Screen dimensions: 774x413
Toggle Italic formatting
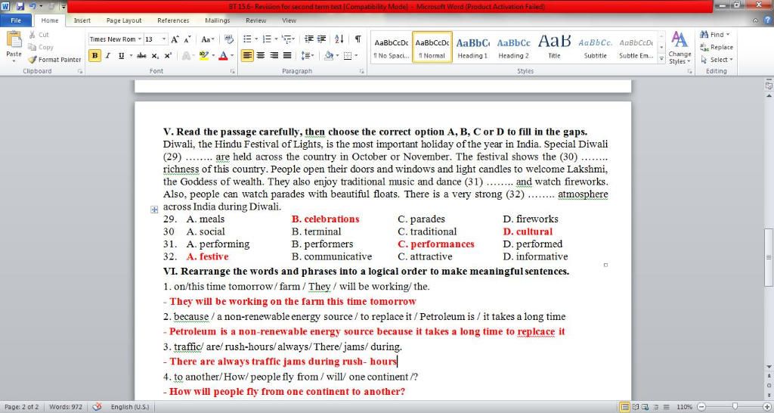[x=107, y=56]
